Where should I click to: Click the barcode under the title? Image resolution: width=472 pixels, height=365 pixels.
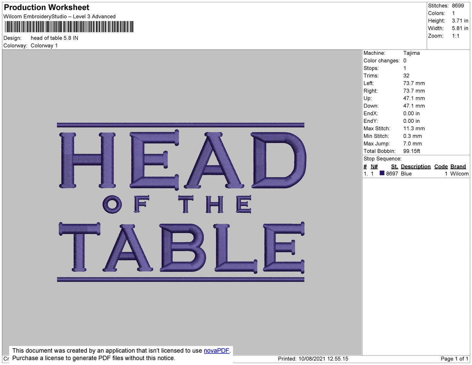69,27
